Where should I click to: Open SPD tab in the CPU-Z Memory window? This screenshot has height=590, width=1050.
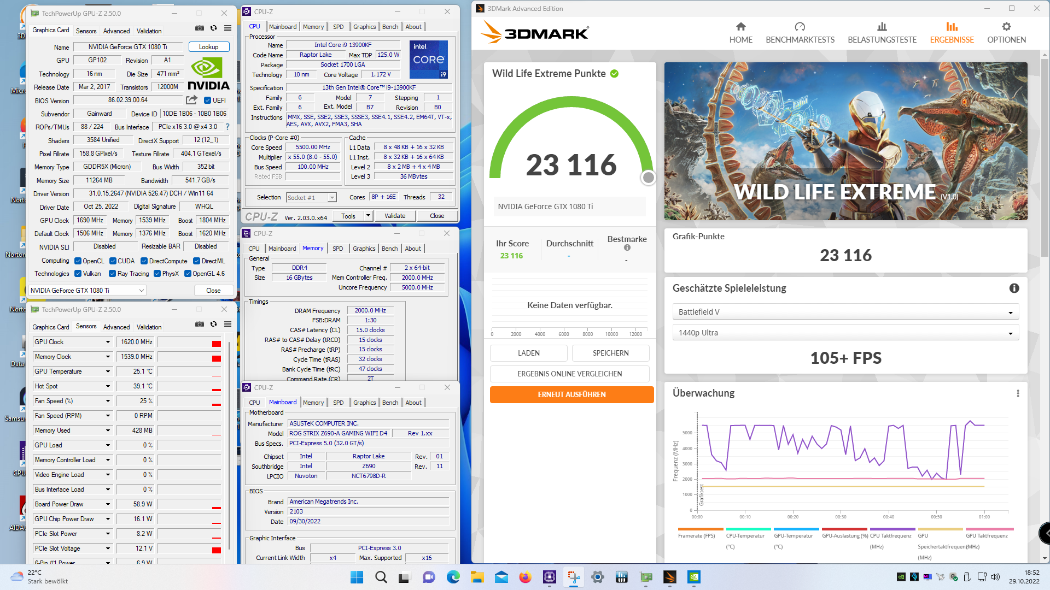338,249
